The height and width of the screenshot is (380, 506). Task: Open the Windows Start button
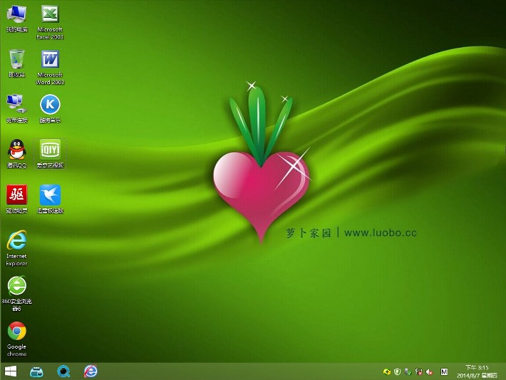[x=10, y=371]
